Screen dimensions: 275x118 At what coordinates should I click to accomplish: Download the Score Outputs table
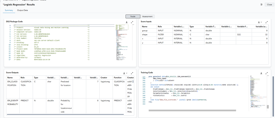click(x=124, y=73)
